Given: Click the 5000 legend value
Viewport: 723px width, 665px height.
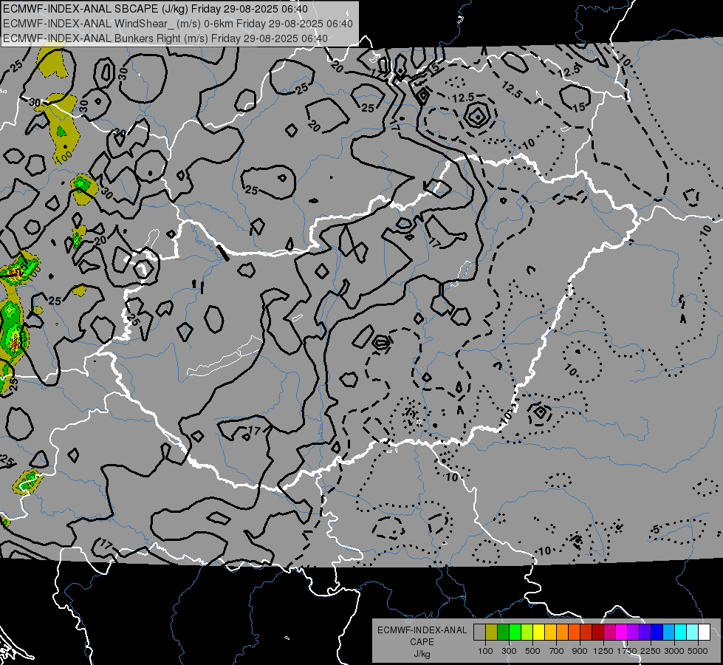Looking at the screenshot, I should (698, 651).
